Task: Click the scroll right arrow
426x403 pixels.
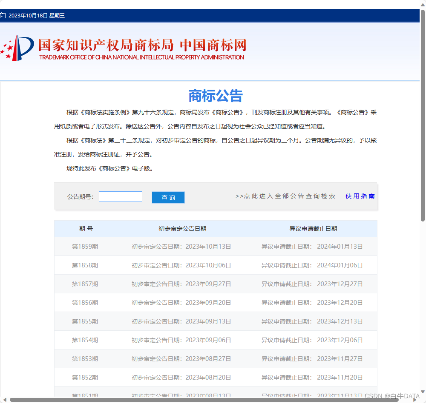Action: tap(415, 400)
